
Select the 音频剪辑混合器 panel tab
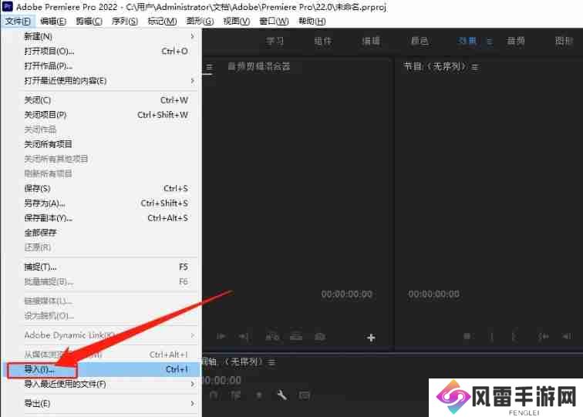(259, 66)
